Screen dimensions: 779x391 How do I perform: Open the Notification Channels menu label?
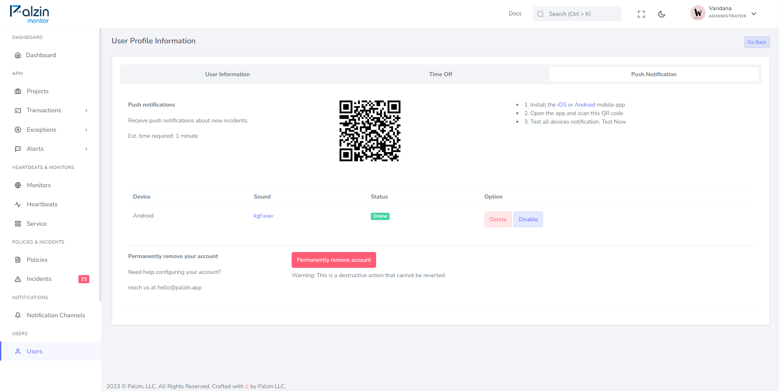pyautogui.click(x=56, y=315)
